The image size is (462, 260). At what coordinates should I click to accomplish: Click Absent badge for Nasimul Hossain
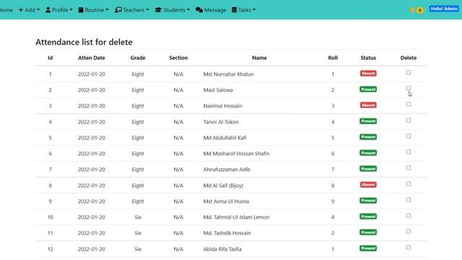pyautogui.click(x=368, y=105)
